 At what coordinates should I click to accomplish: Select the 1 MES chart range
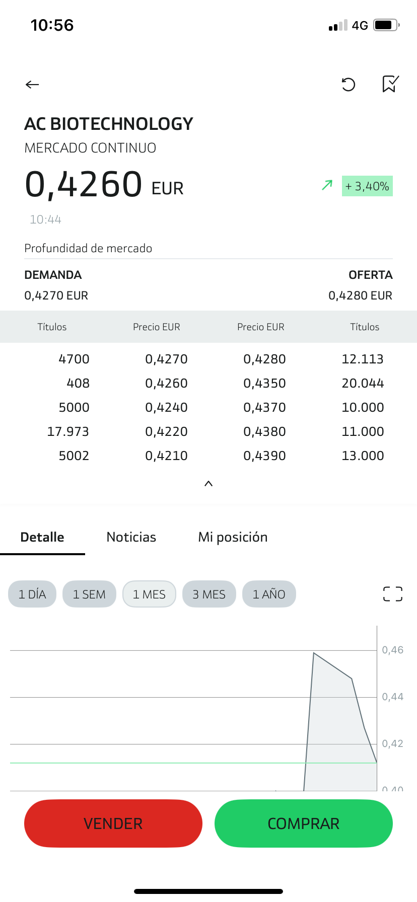coord(149,594)
